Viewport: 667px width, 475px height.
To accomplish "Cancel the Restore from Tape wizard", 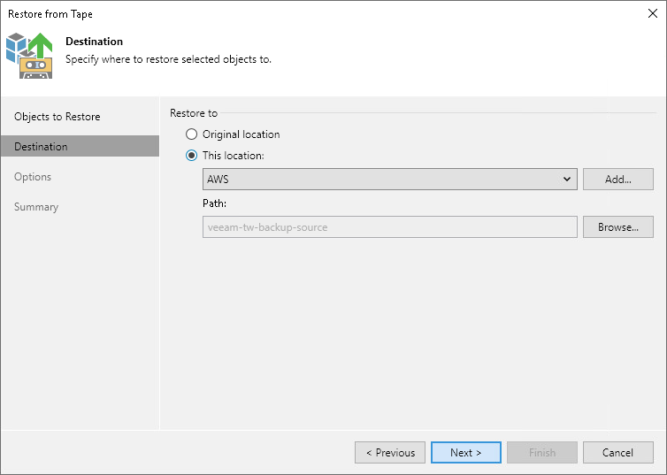I will pyautogui.click(x=617, y=453).
